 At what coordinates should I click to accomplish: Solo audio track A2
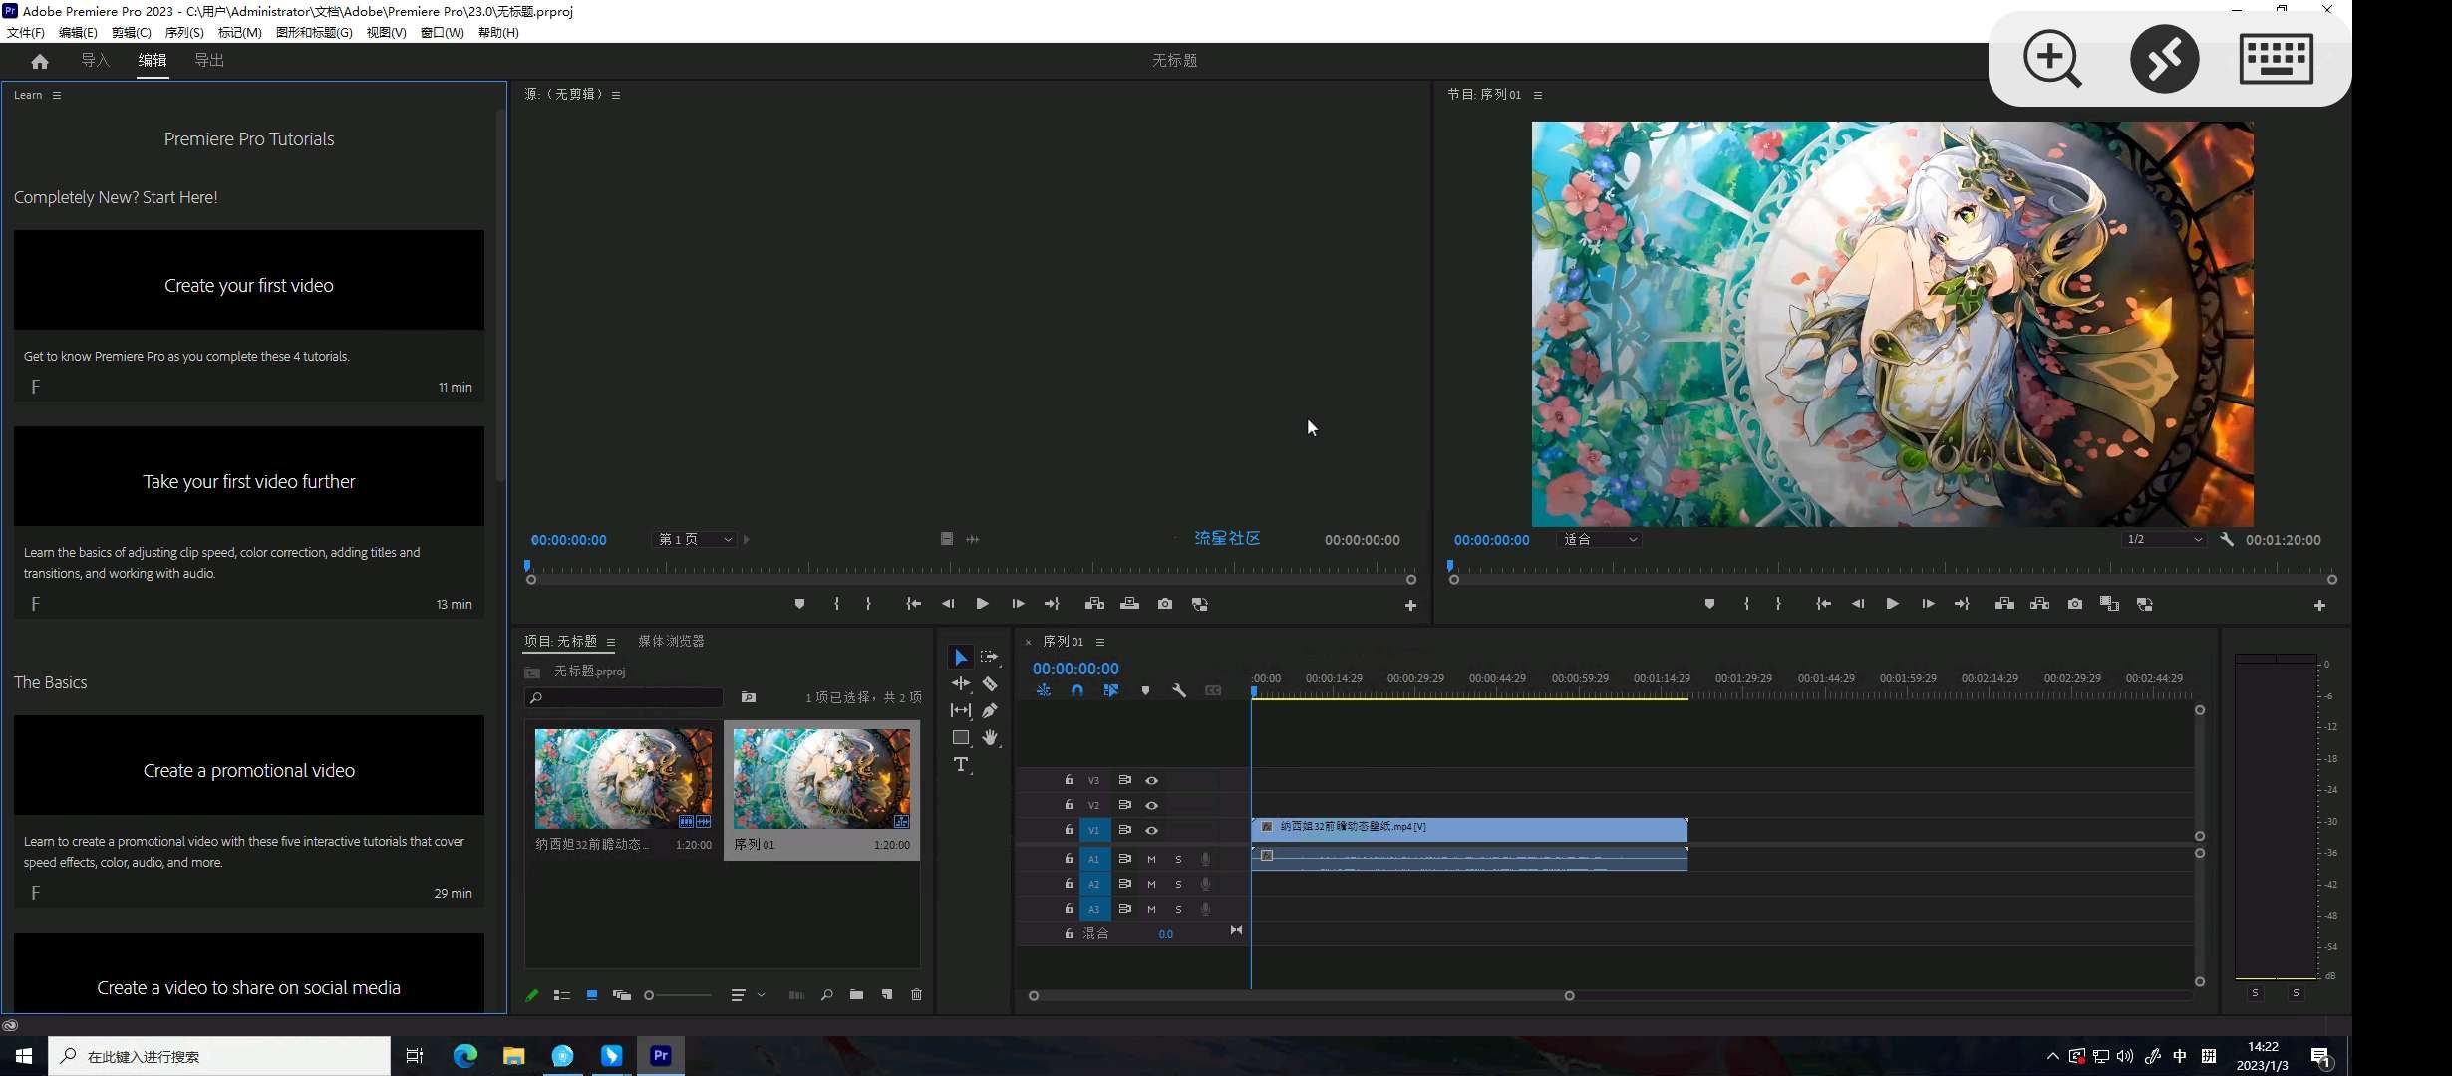pos(1178,884)
